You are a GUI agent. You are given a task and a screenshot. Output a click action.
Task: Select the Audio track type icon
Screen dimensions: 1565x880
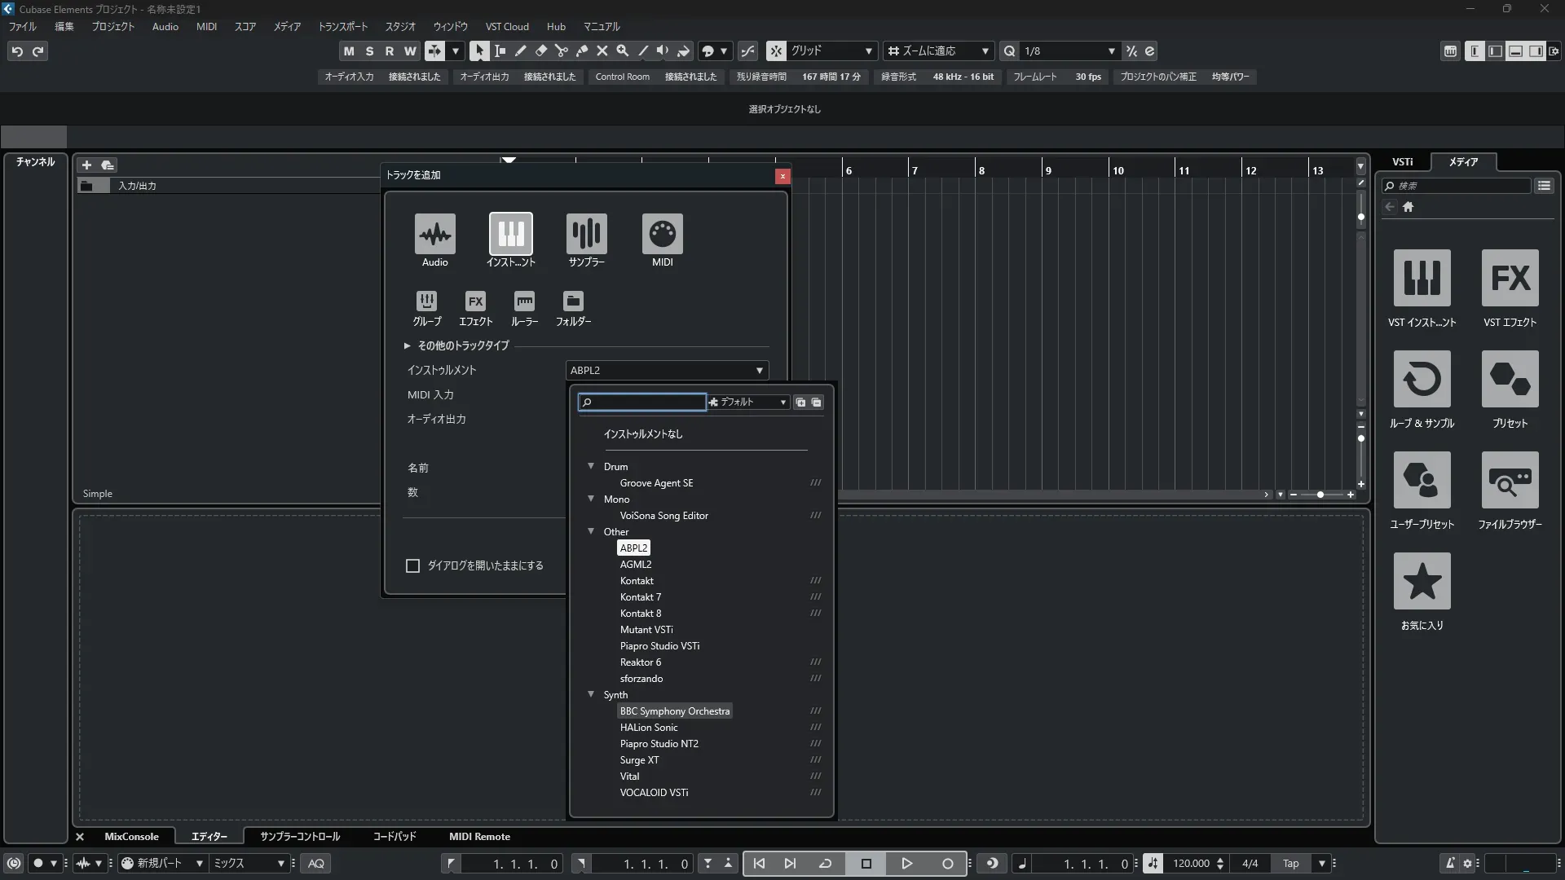[x=434, y=234]
